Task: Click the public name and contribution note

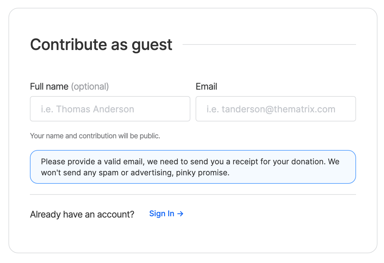Action: pos(95,136)
